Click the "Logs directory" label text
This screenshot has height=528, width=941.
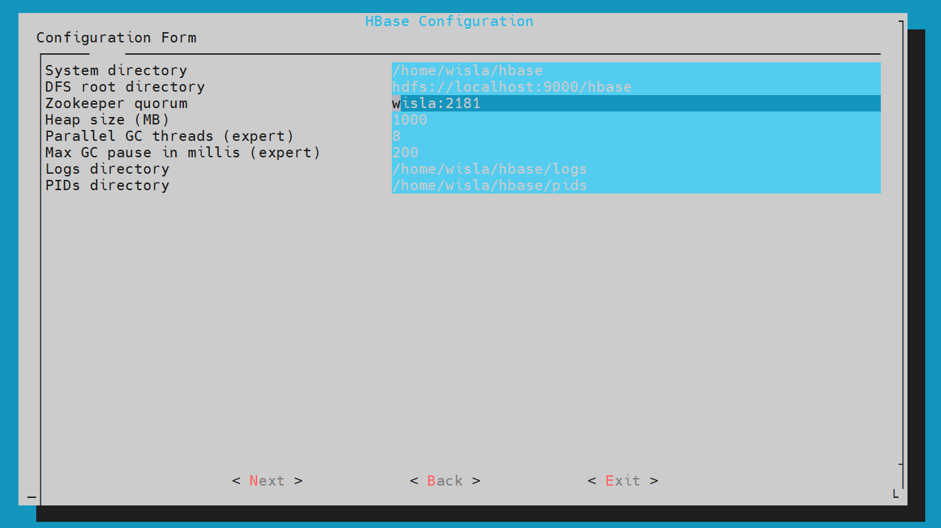(107, 169)
